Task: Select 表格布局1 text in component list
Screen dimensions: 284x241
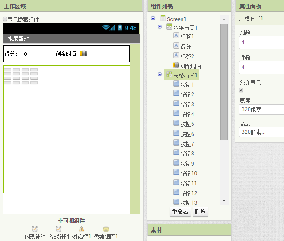Action: tap(185, 75)
